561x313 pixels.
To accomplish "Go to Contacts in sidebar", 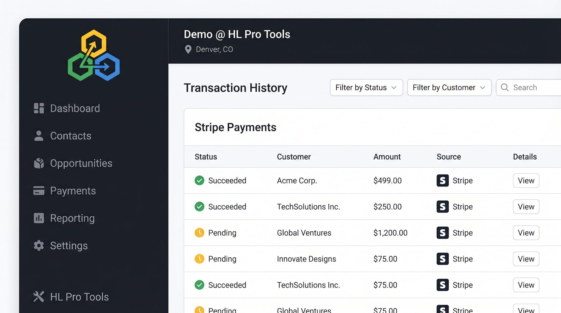I will coord(62,136).
